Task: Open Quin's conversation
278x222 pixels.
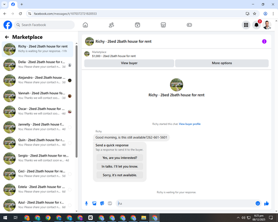Action: (37, 143)
